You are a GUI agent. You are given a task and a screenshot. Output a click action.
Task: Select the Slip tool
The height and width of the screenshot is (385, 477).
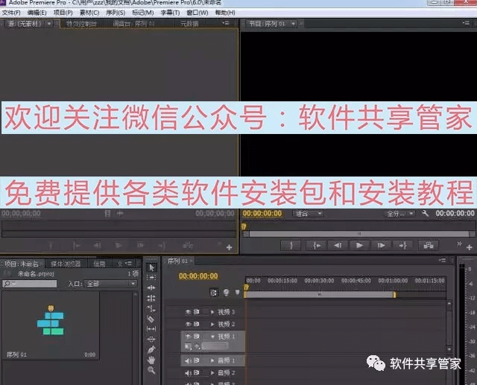tap(151, 329)
